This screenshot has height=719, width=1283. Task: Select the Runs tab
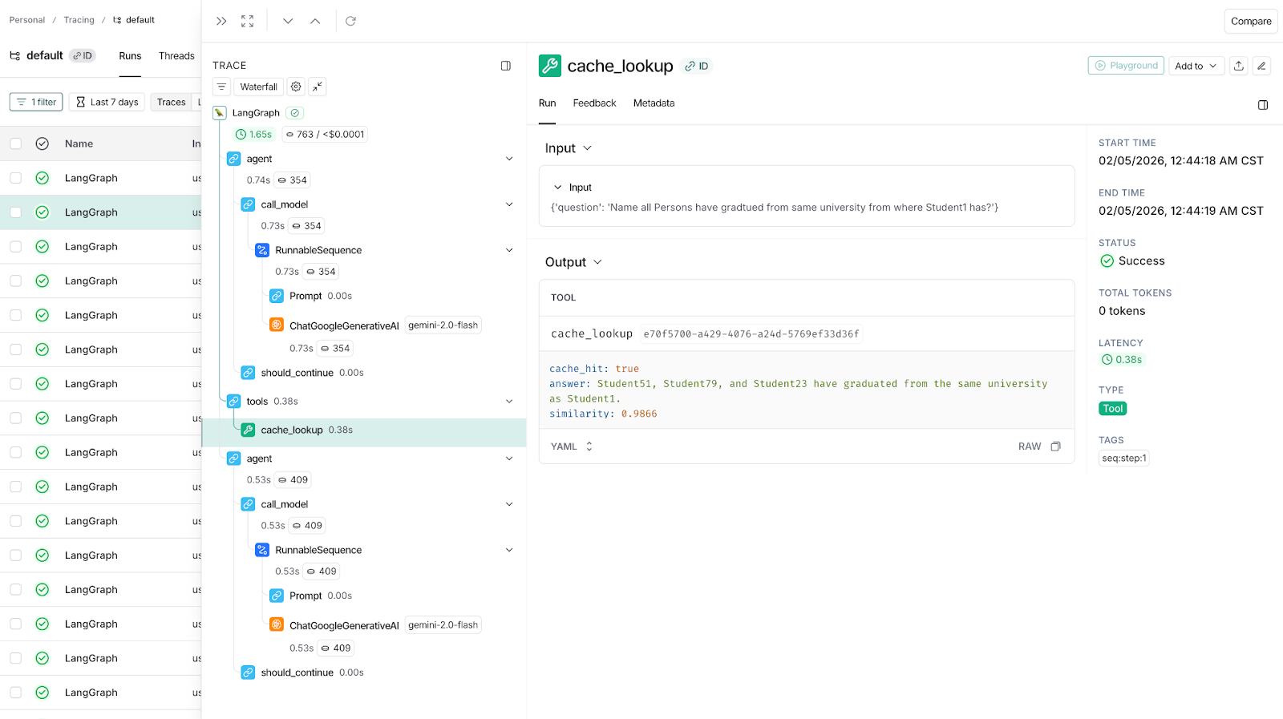tap(130, 56)
